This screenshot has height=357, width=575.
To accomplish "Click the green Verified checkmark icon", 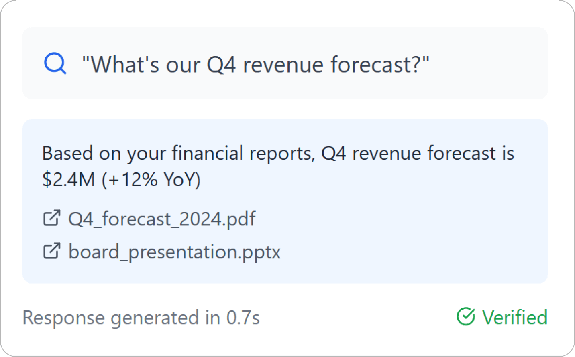I will click(x=466, y=317).
